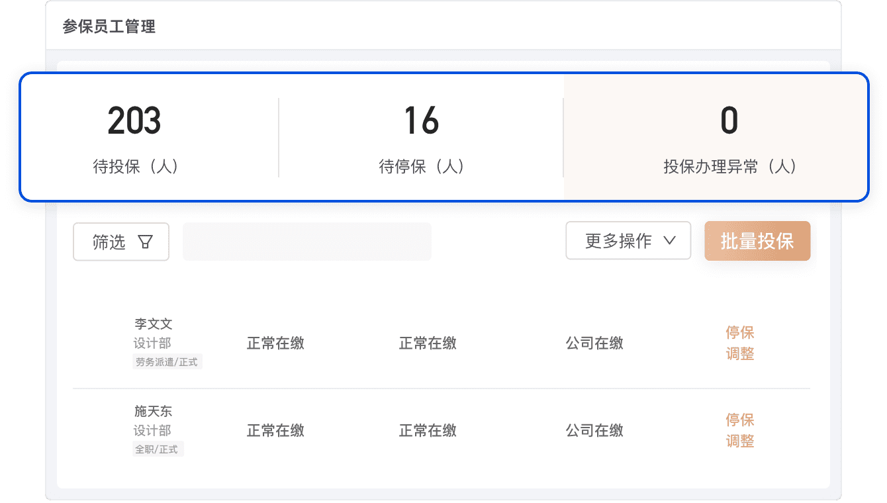Image resolution: width=887 pixels, height=503 pixels.
Task: Click 停保 link for 李文文
Action: tap(739, 332)
